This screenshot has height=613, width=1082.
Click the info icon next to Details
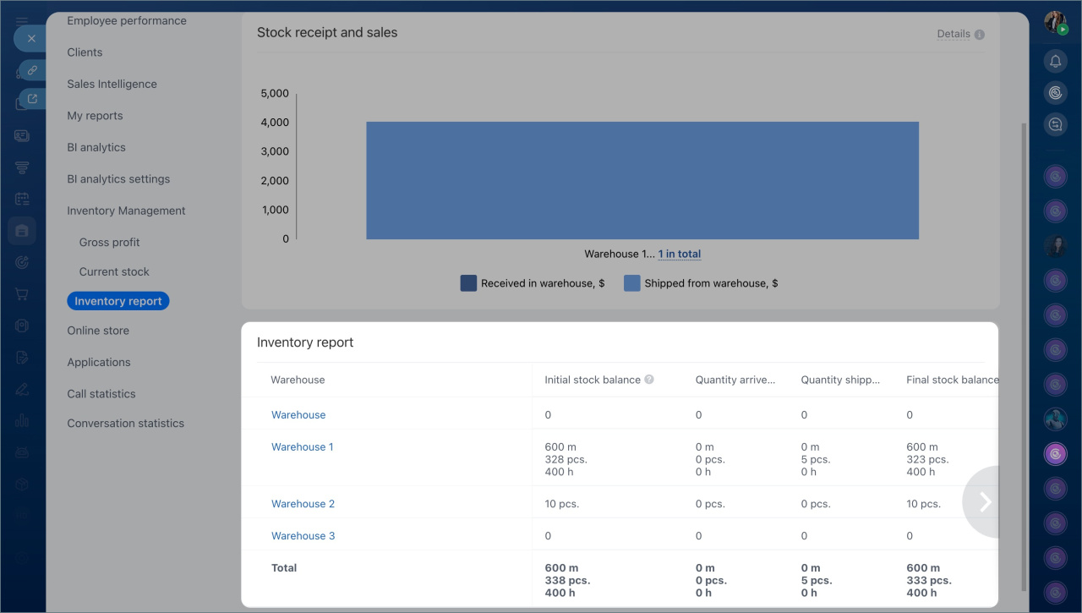coord(980,35)
